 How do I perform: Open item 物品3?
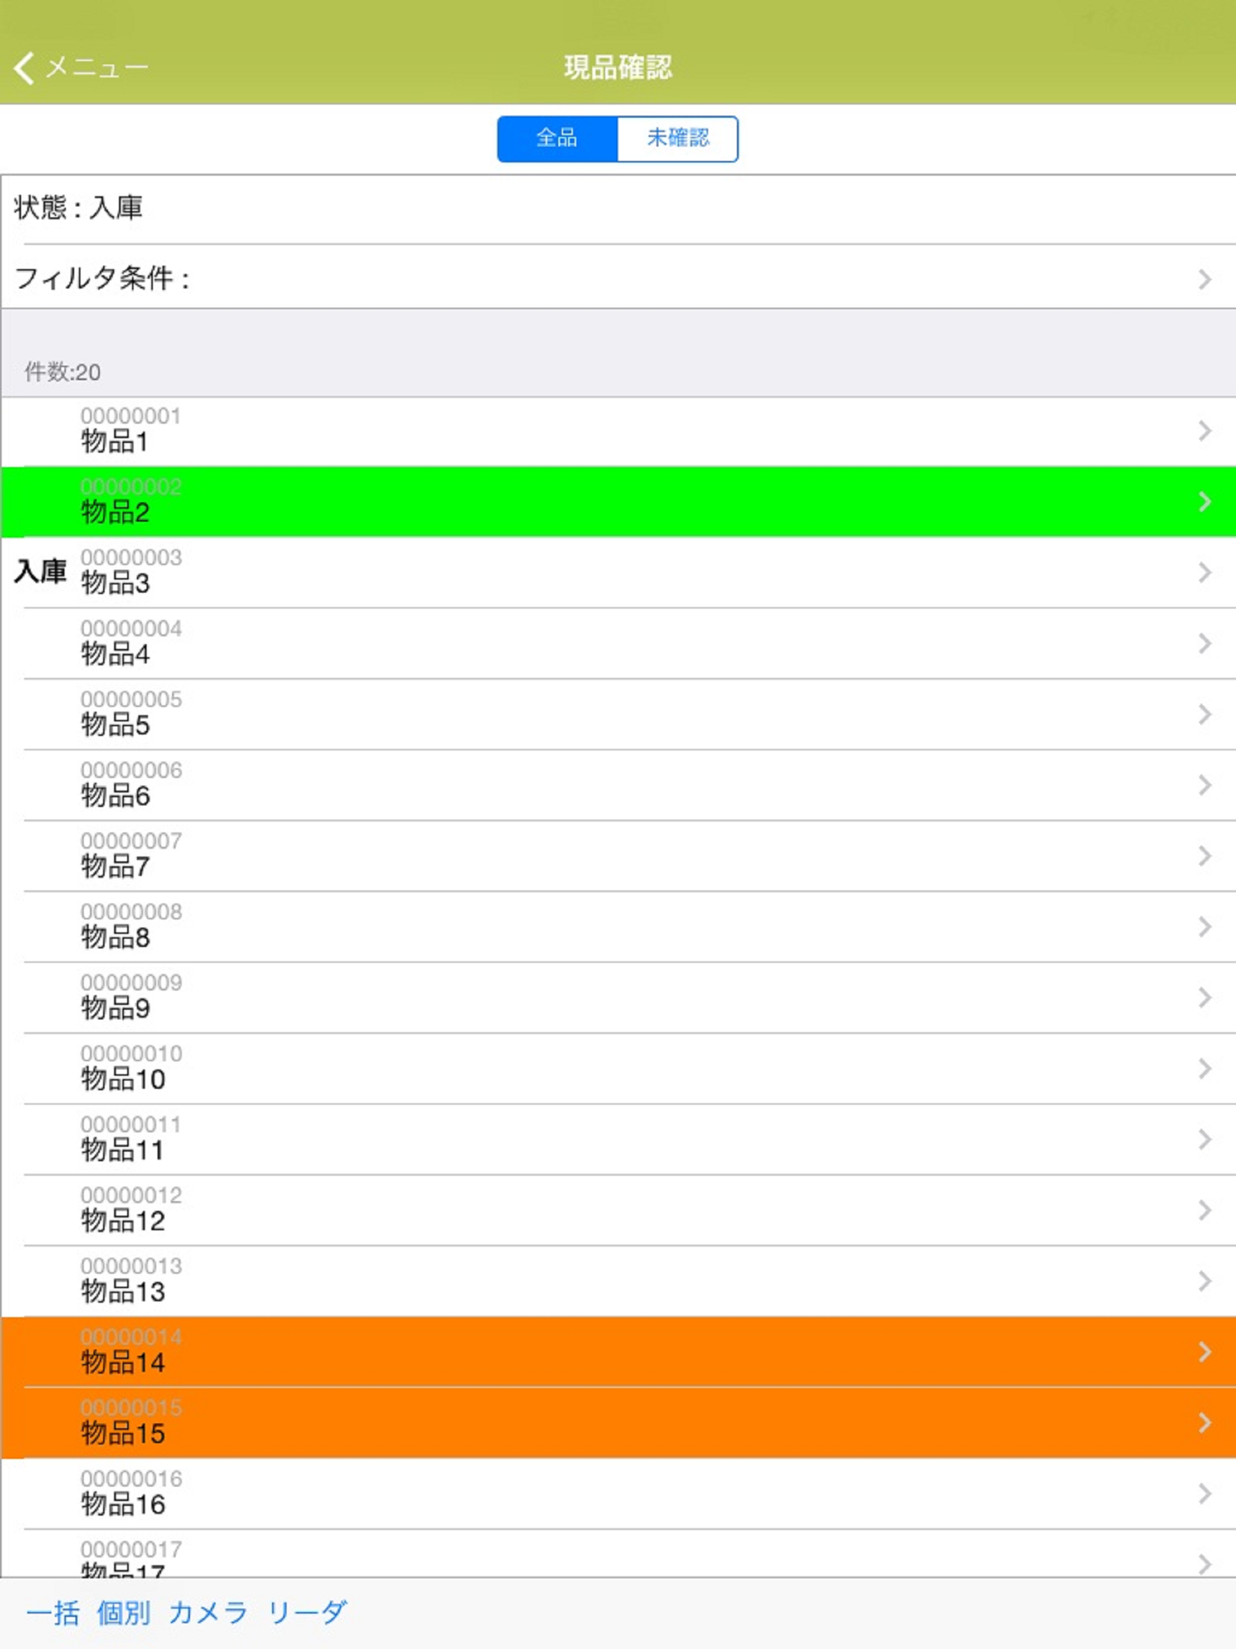point(618,573)
